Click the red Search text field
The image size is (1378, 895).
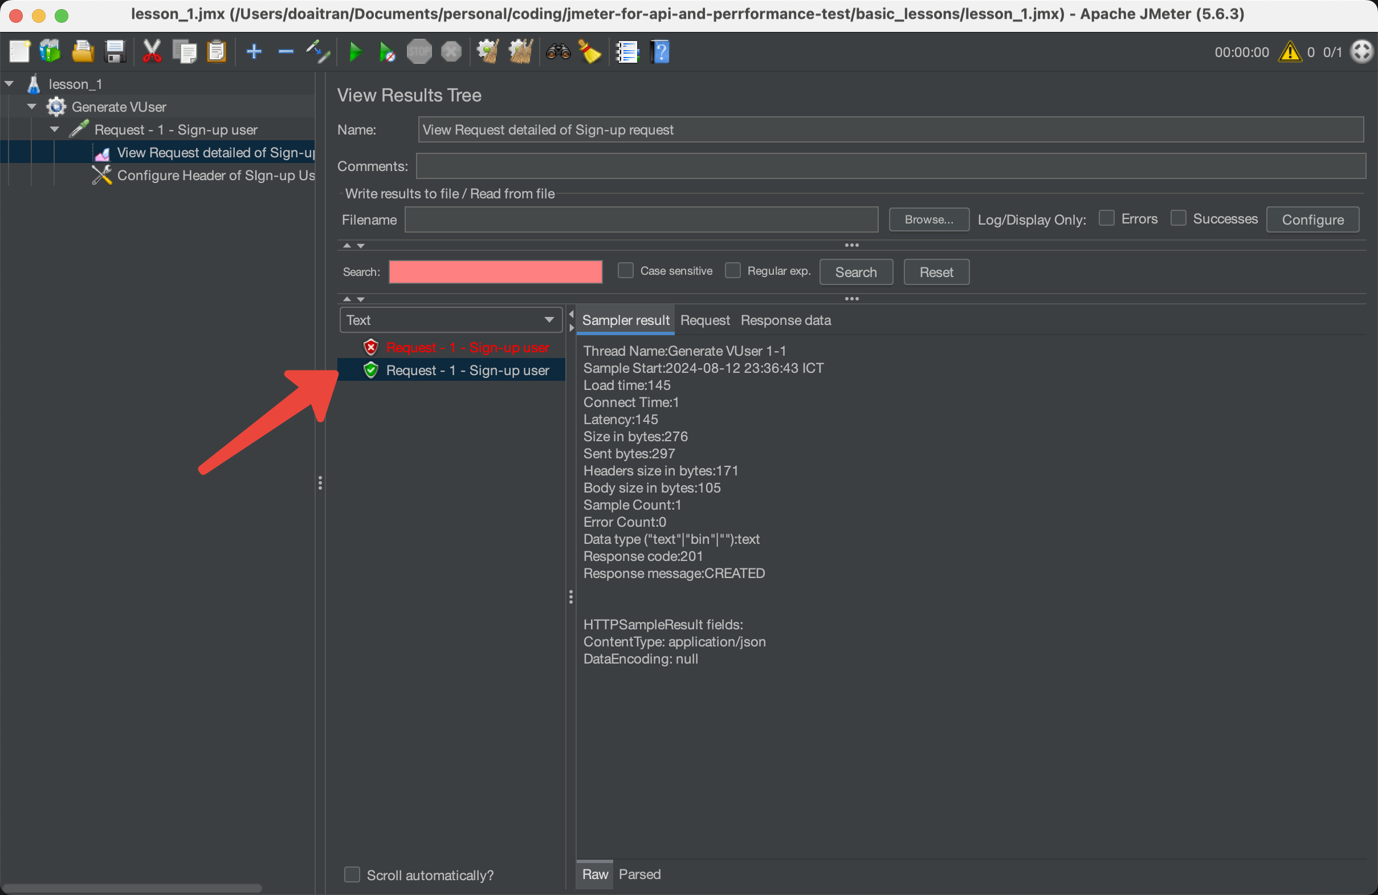click(x=495, y=272)
